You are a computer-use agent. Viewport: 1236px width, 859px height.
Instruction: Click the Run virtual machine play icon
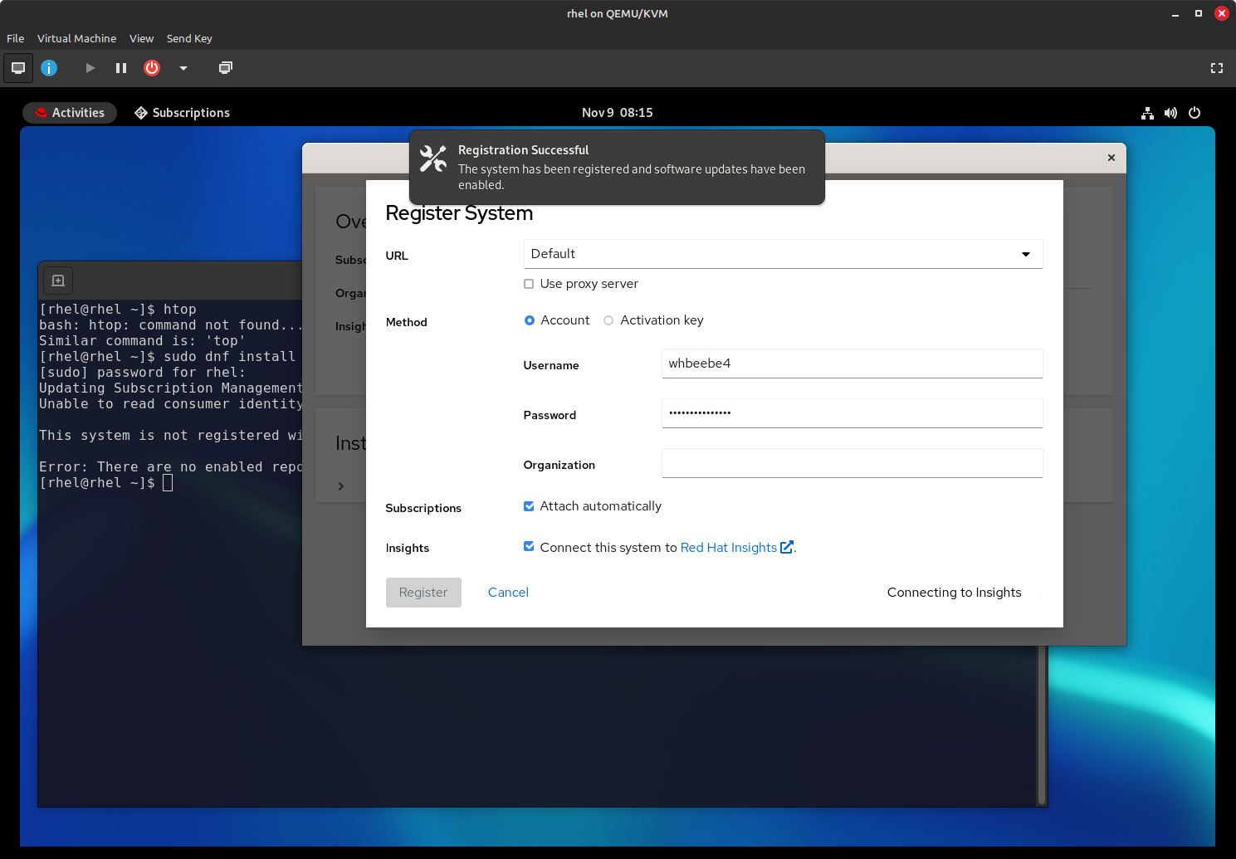(x=90, y=68)
